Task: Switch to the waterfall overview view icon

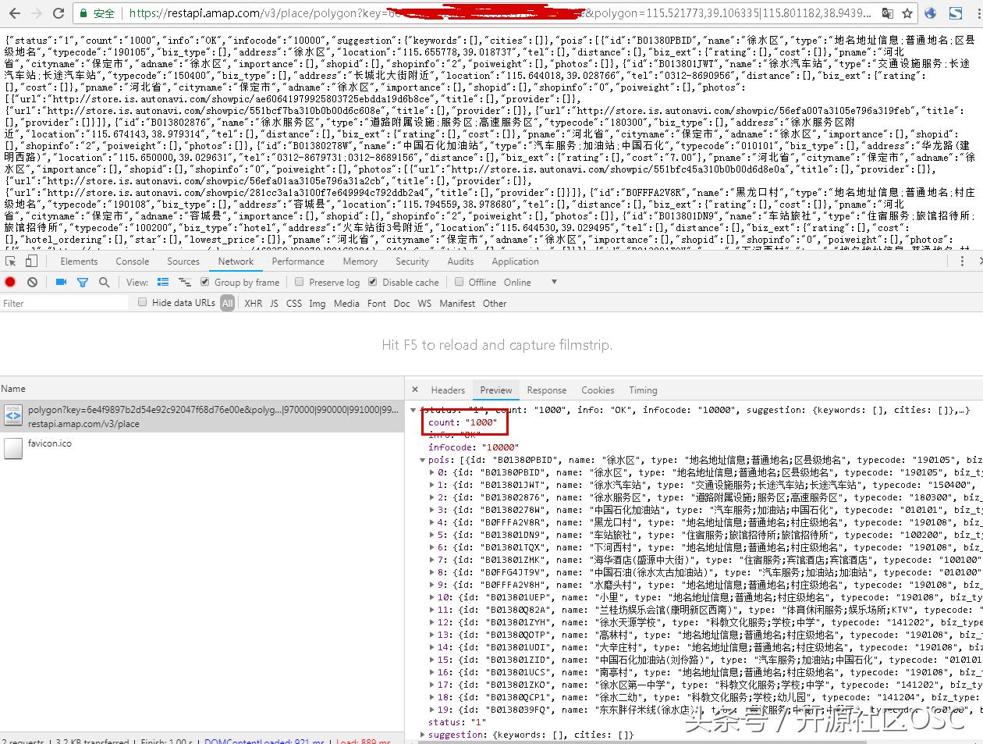Action: pos(185,282)
